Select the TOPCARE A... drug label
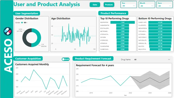 (143, 31)
